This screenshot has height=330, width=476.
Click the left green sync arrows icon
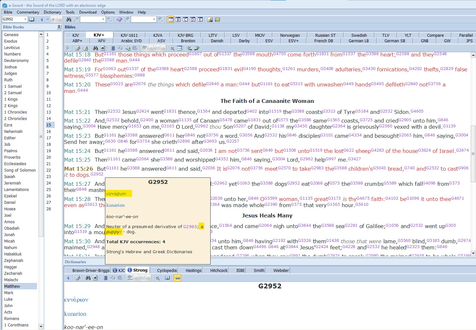[189, 48]
